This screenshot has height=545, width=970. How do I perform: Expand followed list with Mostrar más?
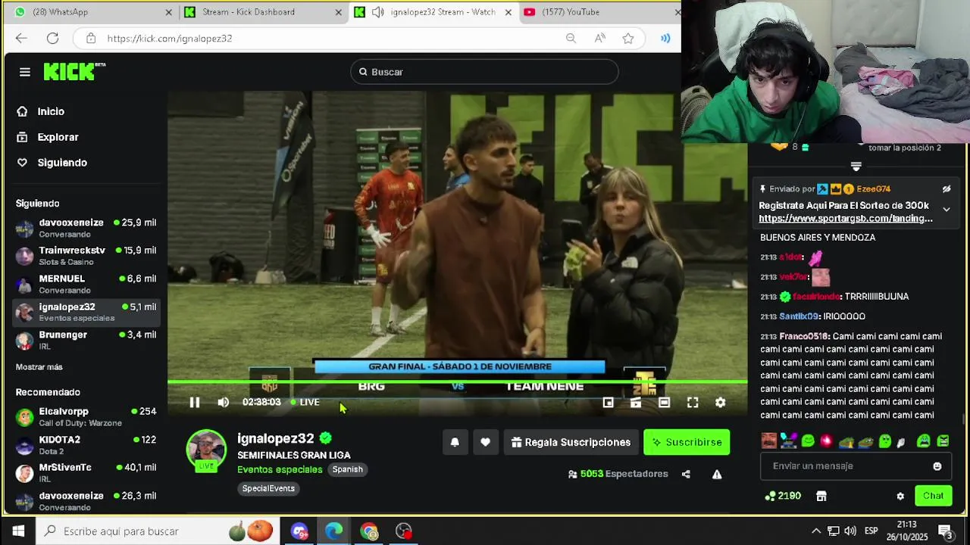pos(39,367)
